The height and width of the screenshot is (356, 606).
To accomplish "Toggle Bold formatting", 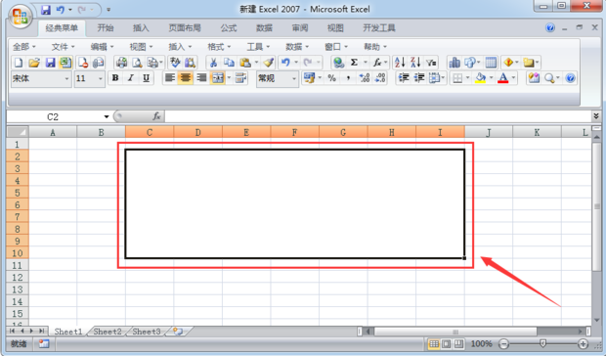I will (115, 78).
